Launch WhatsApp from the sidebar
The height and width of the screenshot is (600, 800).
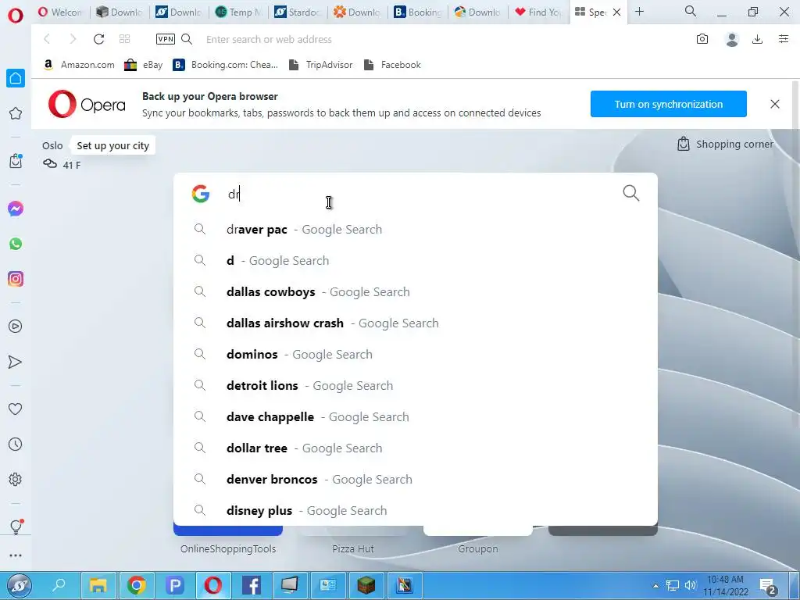coord(16,244)
